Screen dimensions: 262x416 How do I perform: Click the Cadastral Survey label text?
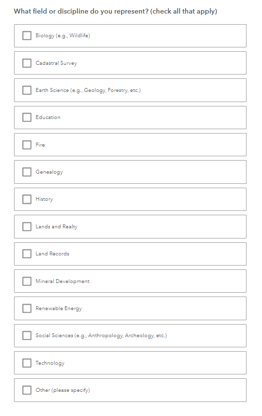[56, 63]
